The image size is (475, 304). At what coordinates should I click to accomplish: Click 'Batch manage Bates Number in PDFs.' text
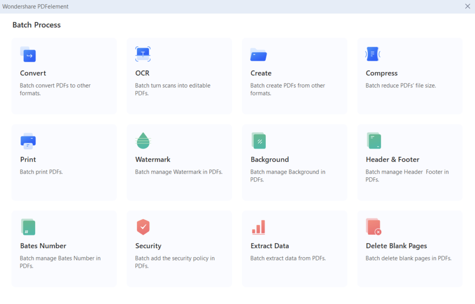click(60, 262)
